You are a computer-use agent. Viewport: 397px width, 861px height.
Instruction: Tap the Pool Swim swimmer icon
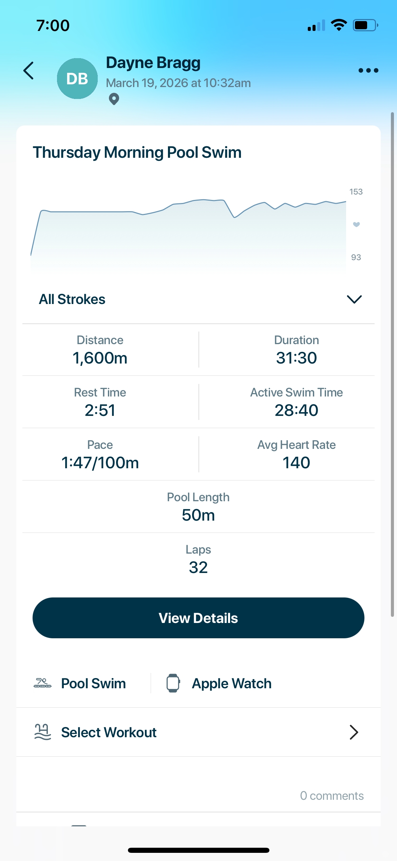[42, 683]
